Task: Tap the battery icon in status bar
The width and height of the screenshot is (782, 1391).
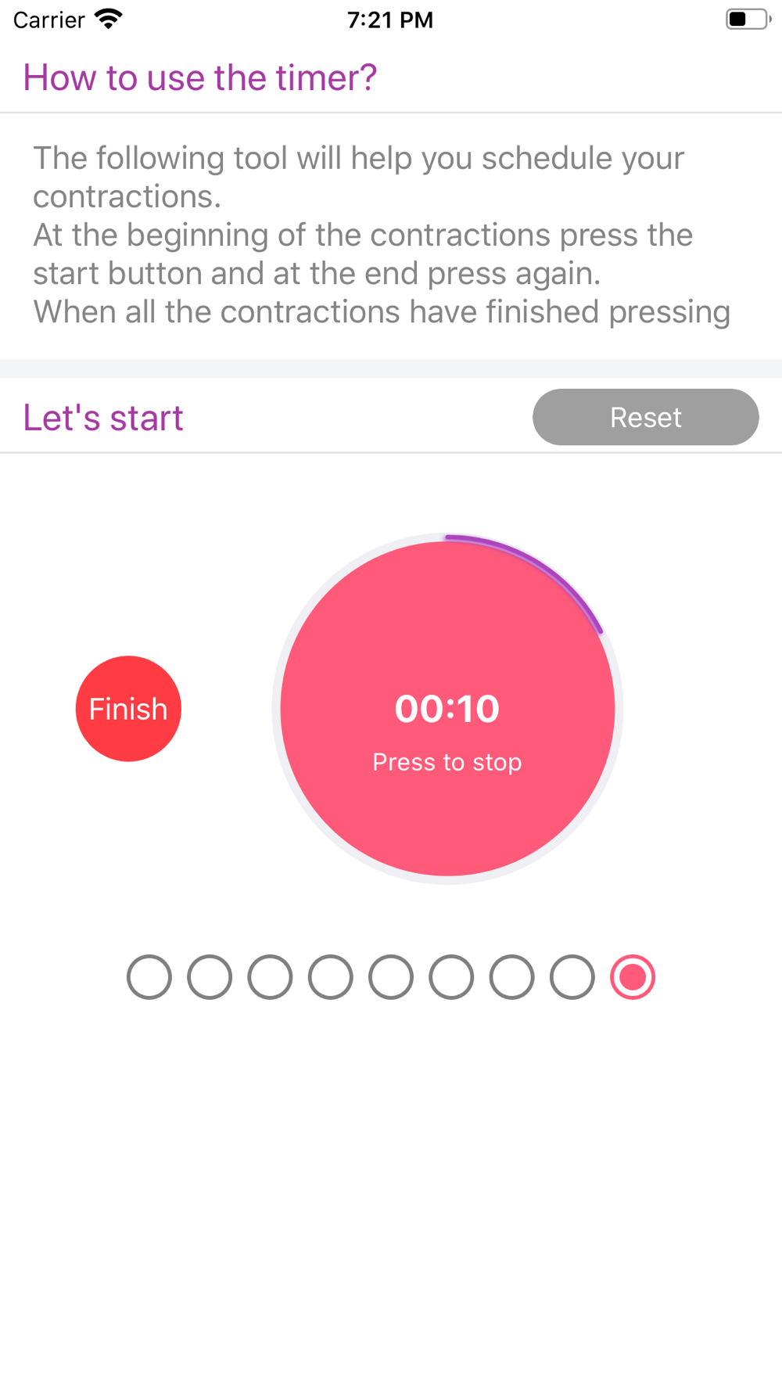Action: coord(748,19)
